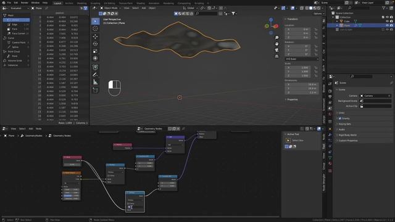Select the Measure tool in viewport toolbar
Viewport: 395px width, 222px height.
95,82
